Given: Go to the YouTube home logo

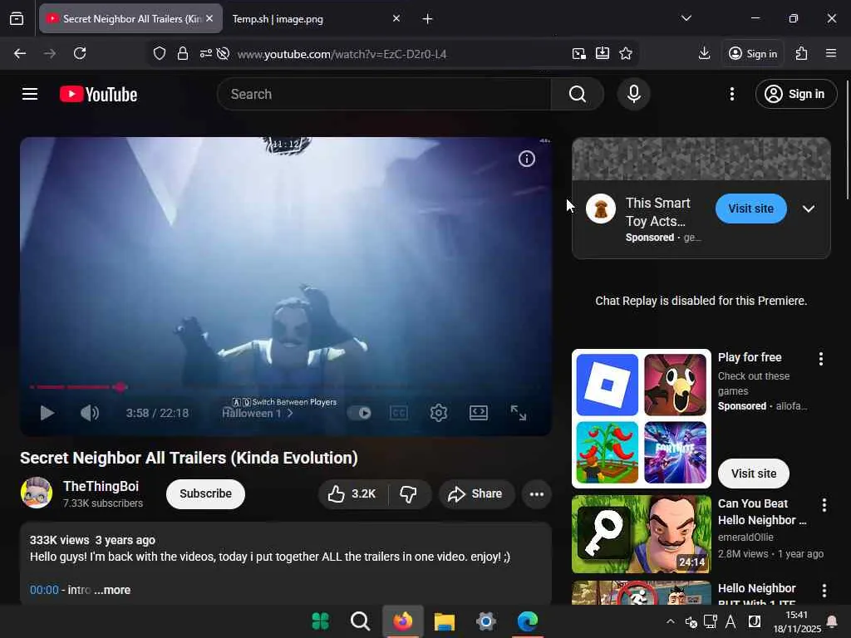Looking at the screenshot, I should [x=98, y=95].
